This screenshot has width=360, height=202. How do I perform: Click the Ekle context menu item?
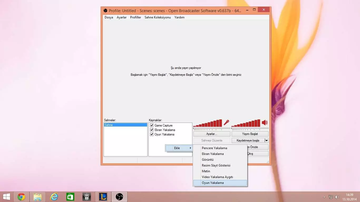pos(179,148)
